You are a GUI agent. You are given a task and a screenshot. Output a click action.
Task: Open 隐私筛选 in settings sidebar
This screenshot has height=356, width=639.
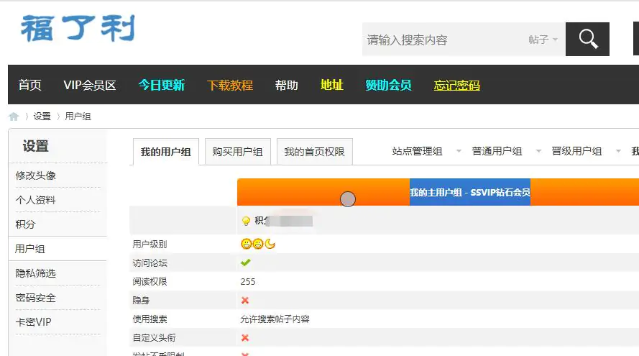tap(35, 273)
